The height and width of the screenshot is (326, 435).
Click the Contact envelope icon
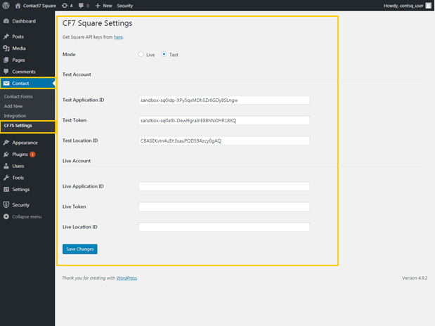pyautogui.click(x=6, y=83)
